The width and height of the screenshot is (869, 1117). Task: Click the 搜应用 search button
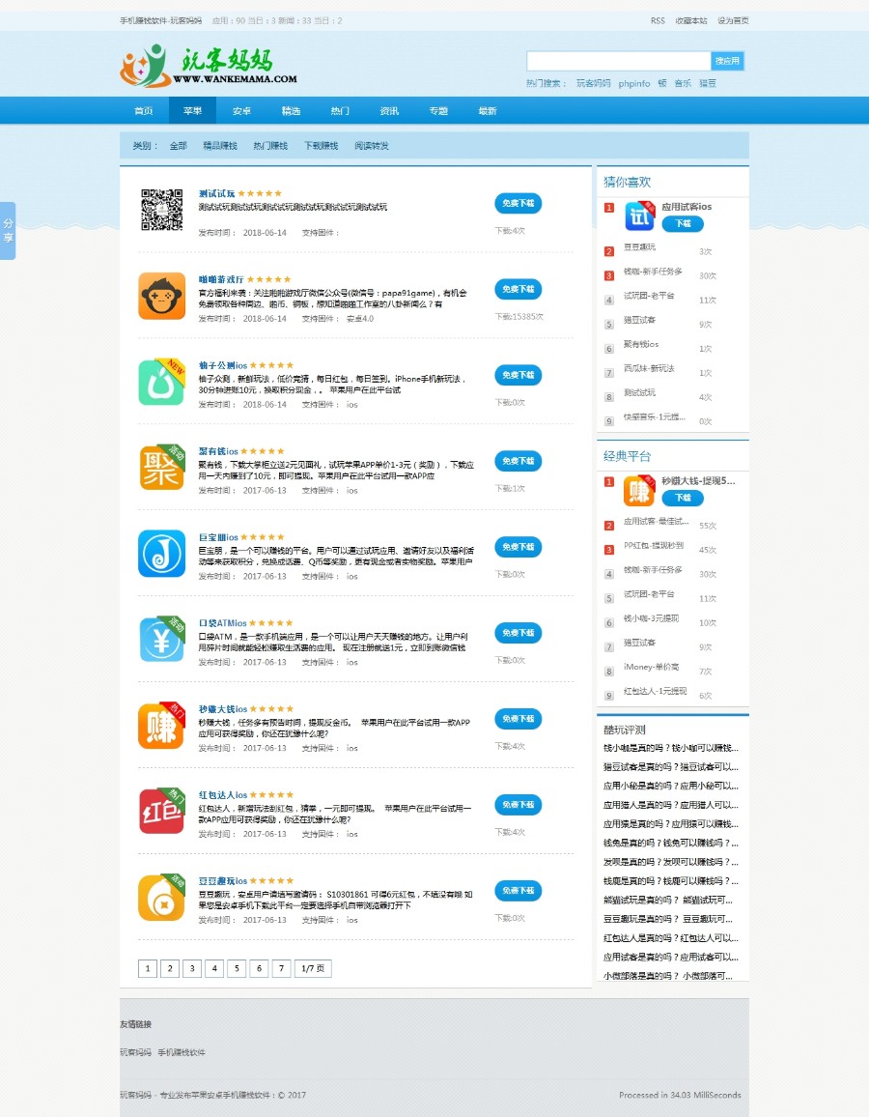click(727, 61)
